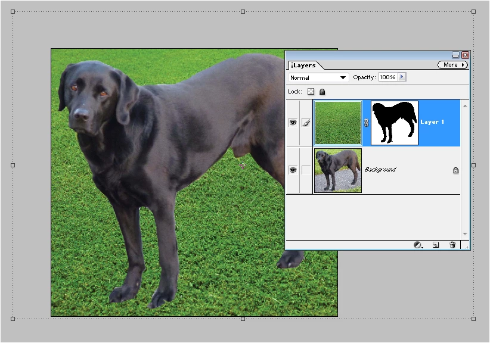490x343 pixels.
Task: Create new adjustment layer icon
Action: pos(418,245)
